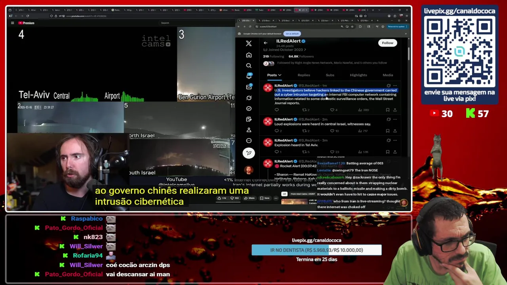This screenshot has width=507, height=285.
Task: Click 'Set as default' browser button
Action: tap(292, 34)
